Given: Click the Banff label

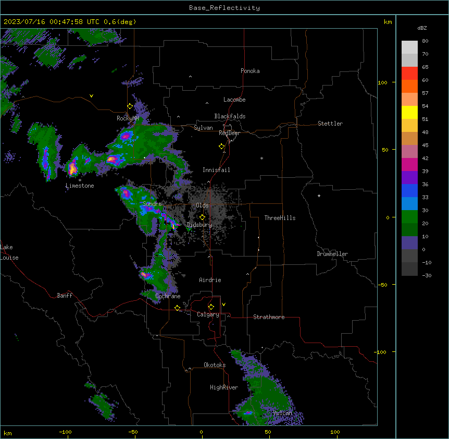Looking at the screenshot, I should [x=65, y=296].
